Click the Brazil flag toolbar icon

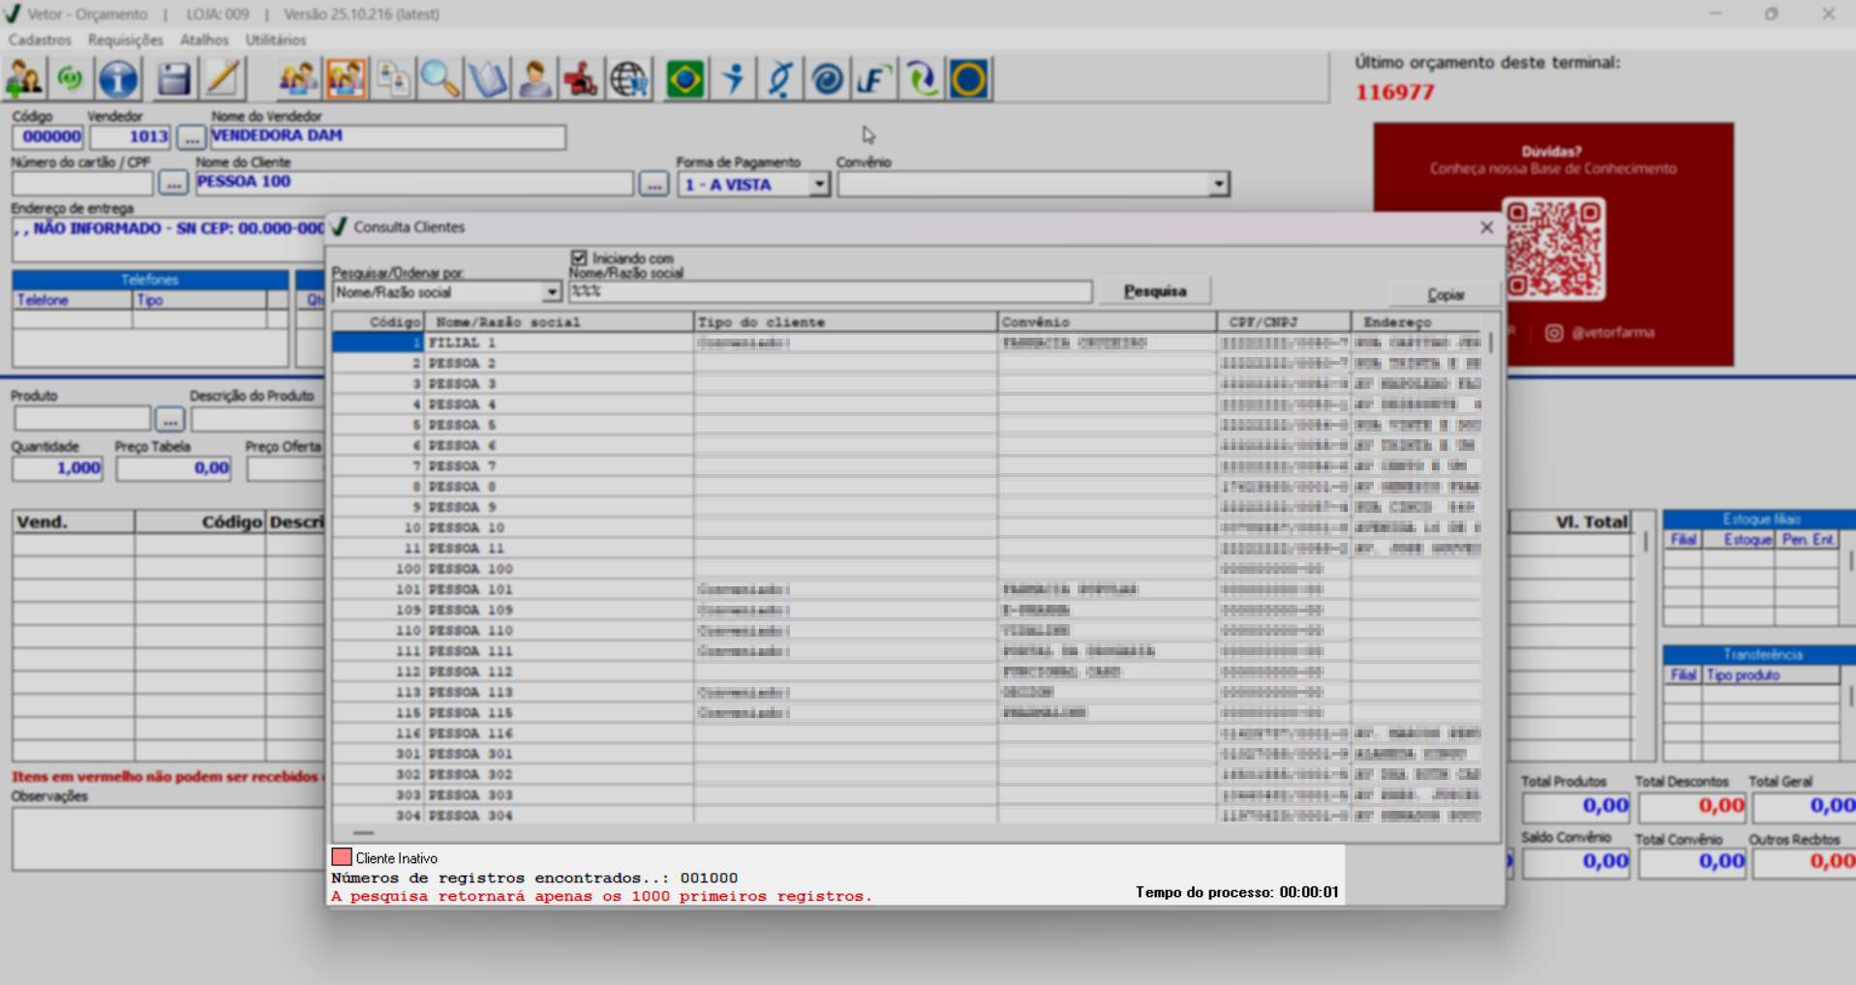(x=685, y=79)
